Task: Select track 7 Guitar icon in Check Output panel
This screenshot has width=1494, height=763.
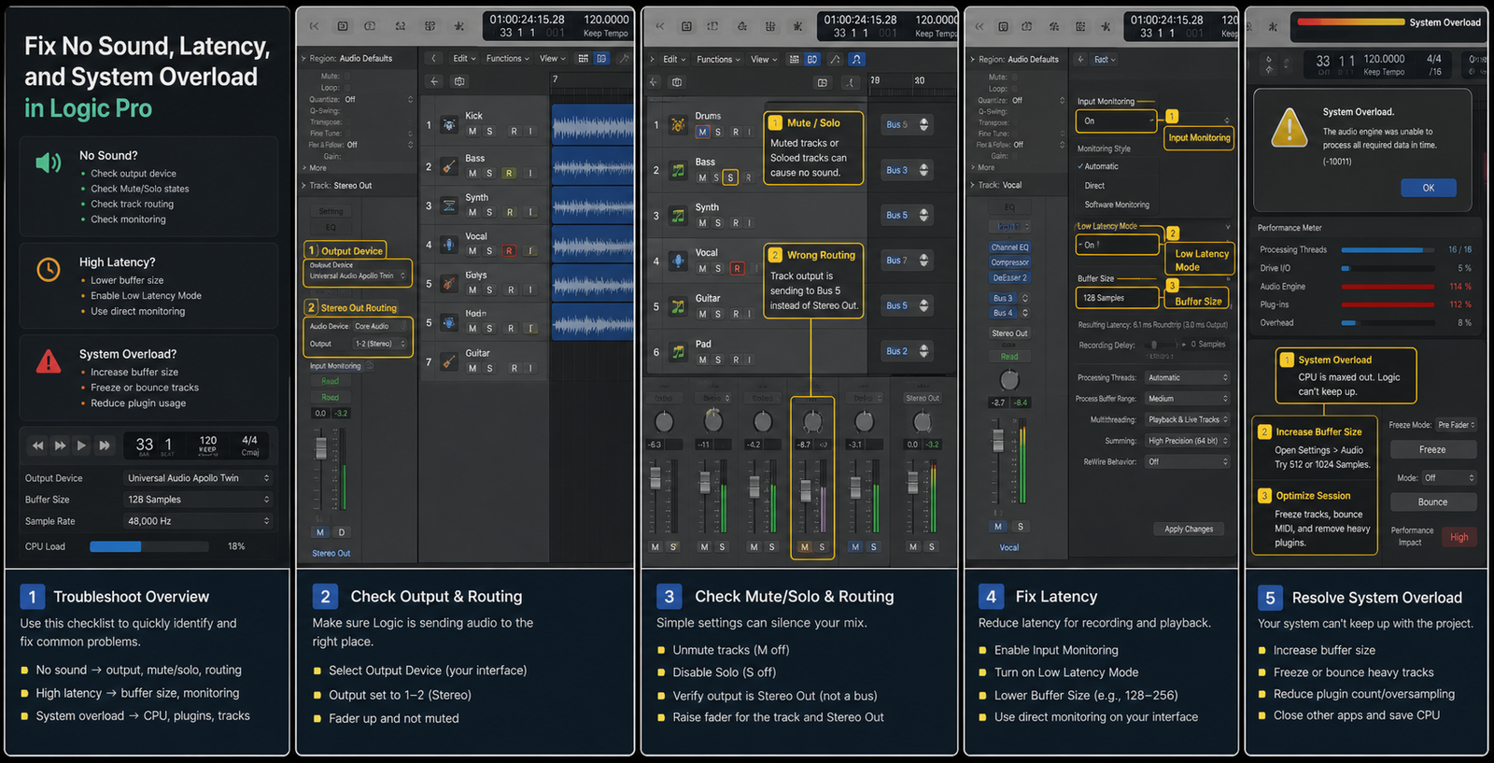Action: tap(449, 361)
